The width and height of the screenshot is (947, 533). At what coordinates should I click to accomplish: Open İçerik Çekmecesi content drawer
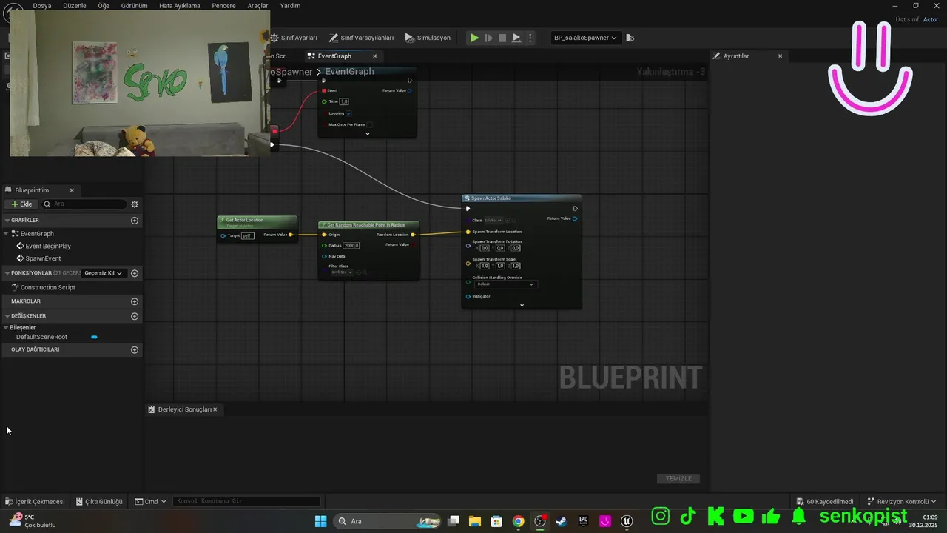[35, 501]
